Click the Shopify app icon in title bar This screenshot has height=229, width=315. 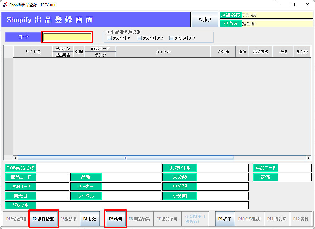click(5, 5)
